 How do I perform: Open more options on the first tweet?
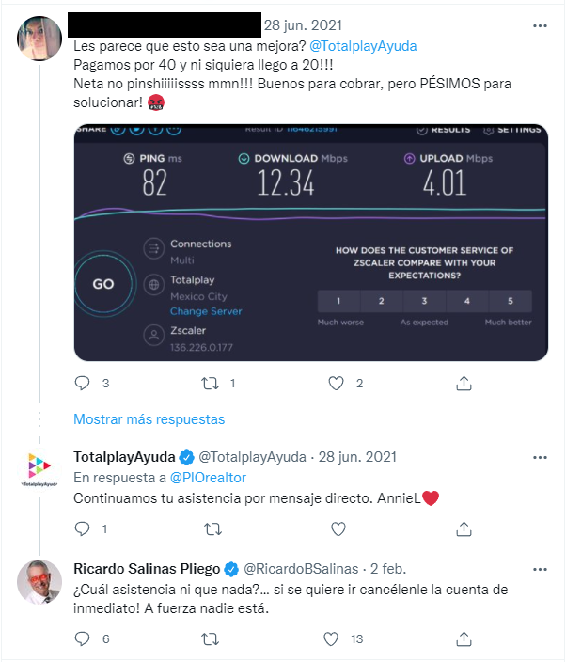[539, 24]
